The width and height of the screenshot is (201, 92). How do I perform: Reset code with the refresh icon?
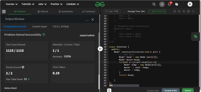(x=188, y=11)
